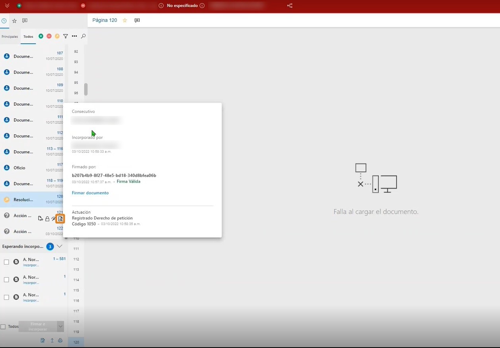Click the padlock icon on Acción row 121

tap(47, 218)
